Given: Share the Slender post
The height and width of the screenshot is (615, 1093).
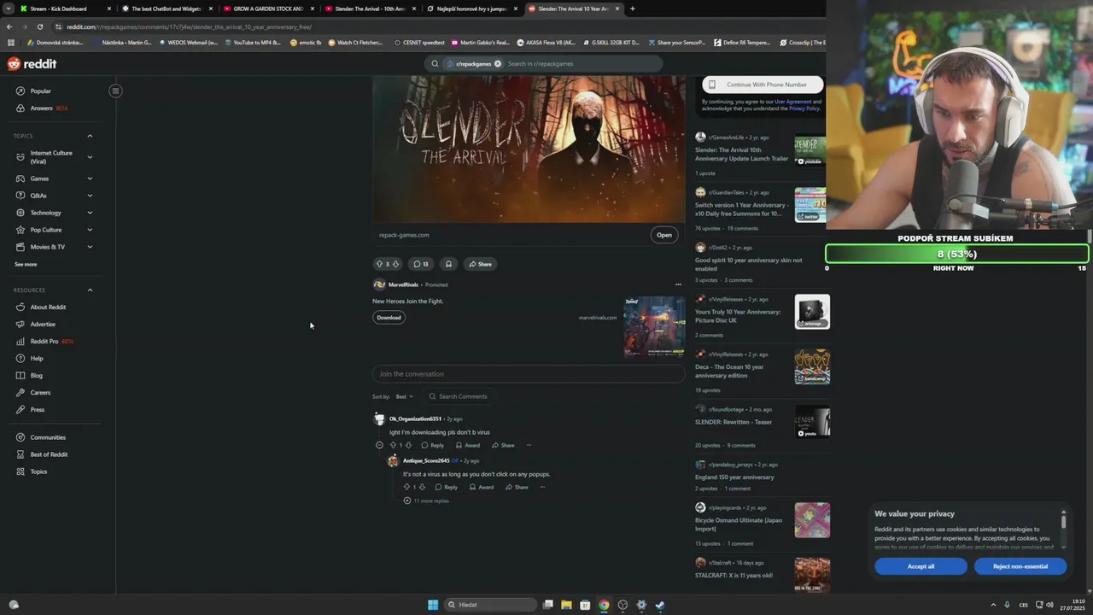Looking at the screenshot, I should [480, 264].
